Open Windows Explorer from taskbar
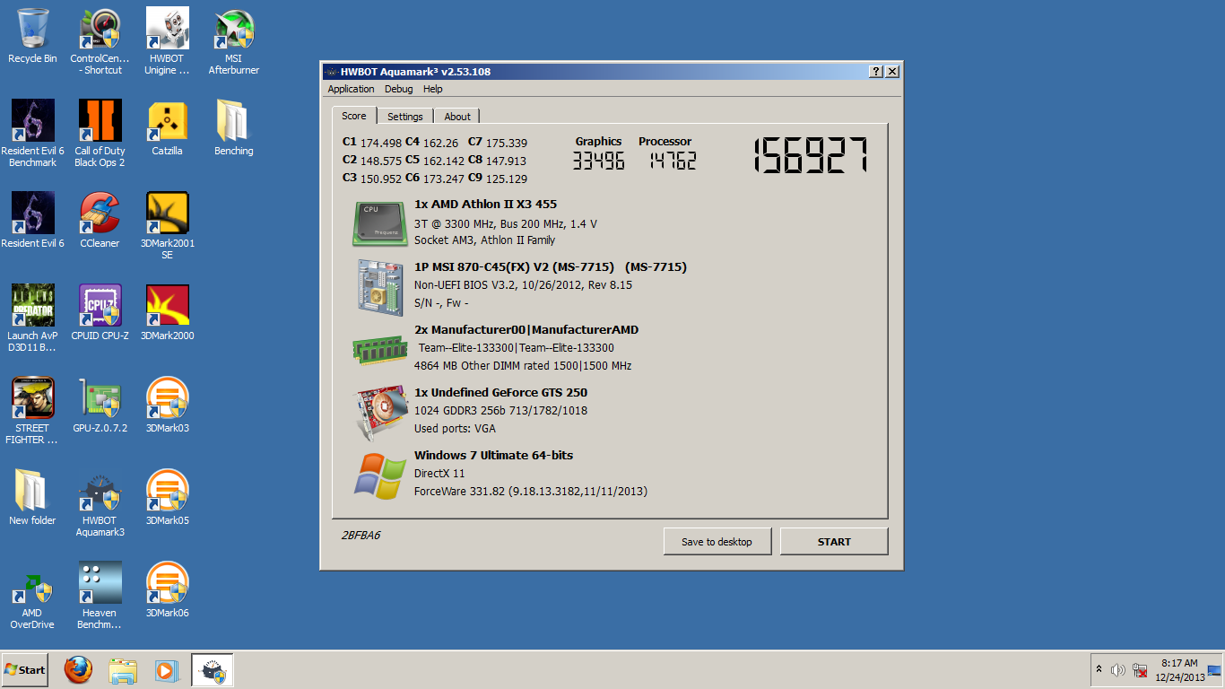The width and height of the screenshot is (1225, 689). (123, 669)
